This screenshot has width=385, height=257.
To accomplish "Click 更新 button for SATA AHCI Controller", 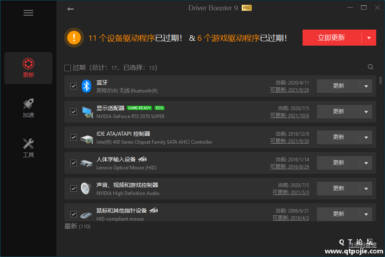I will (338, 137).
